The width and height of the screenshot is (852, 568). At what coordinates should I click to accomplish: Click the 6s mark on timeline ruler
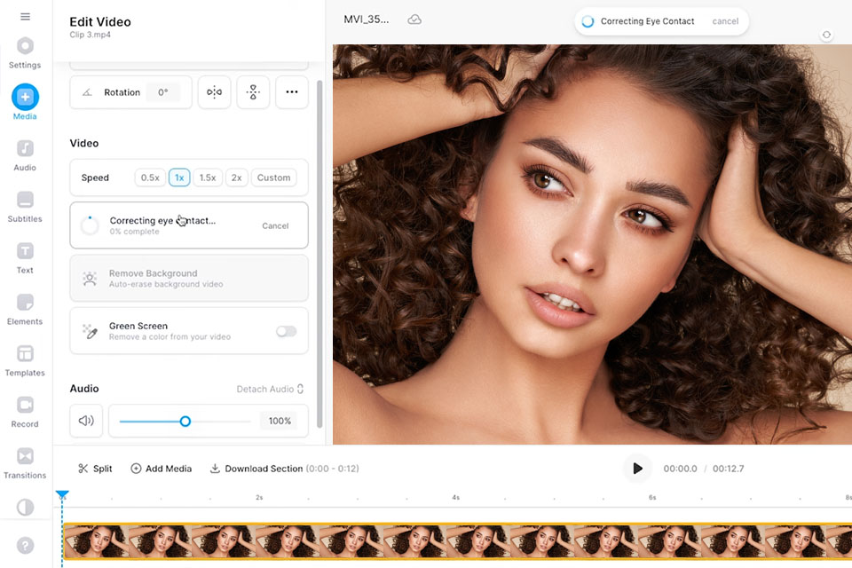click(652, 497)
